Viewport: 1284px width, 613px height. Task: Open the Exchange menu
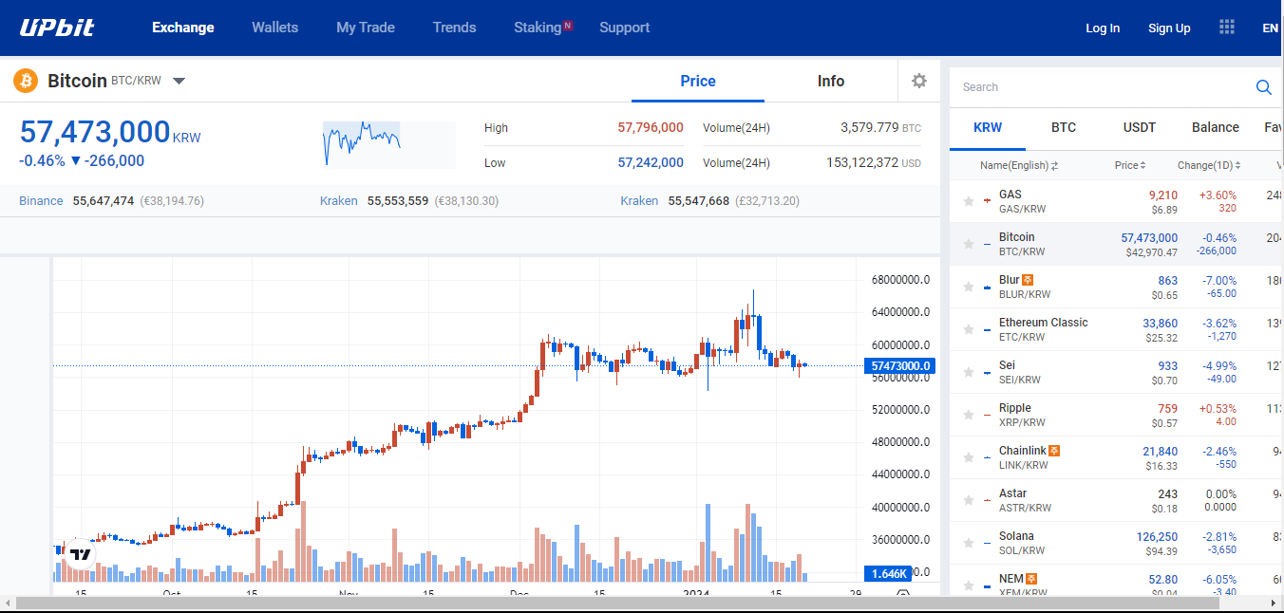point(183,28)
